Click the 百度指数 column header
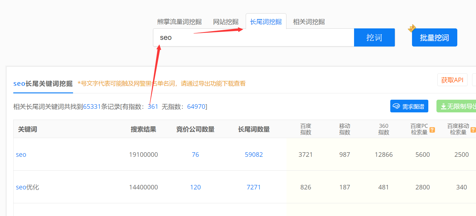The height and width of the screenshot is (216, 476). point(305,129)
